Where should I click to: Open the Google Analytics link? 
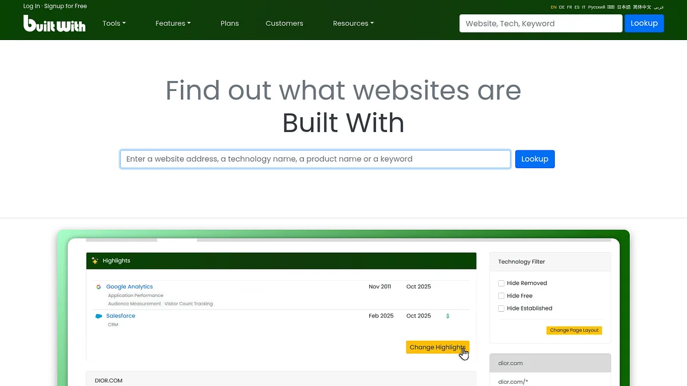pos(129,286)
